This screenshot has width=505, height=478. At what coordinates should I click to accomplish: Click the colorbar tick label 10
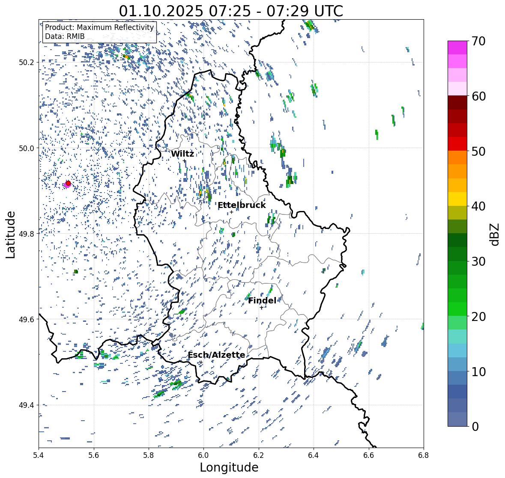pyautogui.click(x=478, y=371)
